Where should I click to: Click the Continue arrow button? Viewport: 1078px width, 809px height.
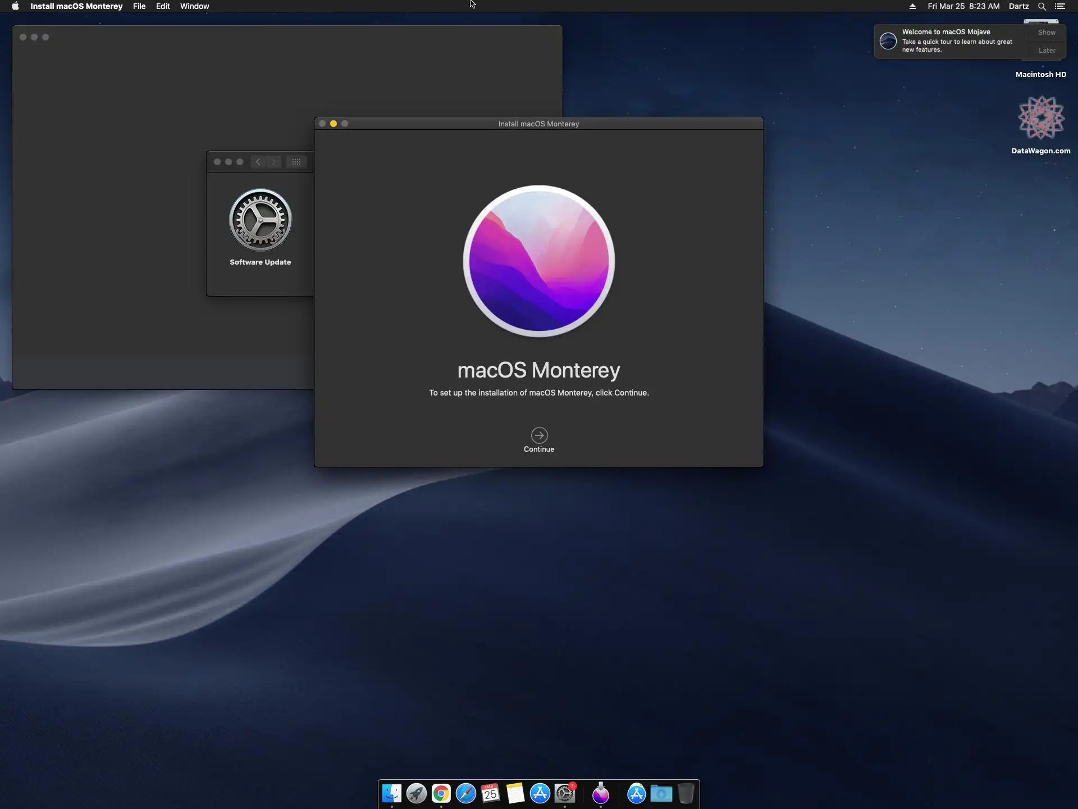point(539,435)
